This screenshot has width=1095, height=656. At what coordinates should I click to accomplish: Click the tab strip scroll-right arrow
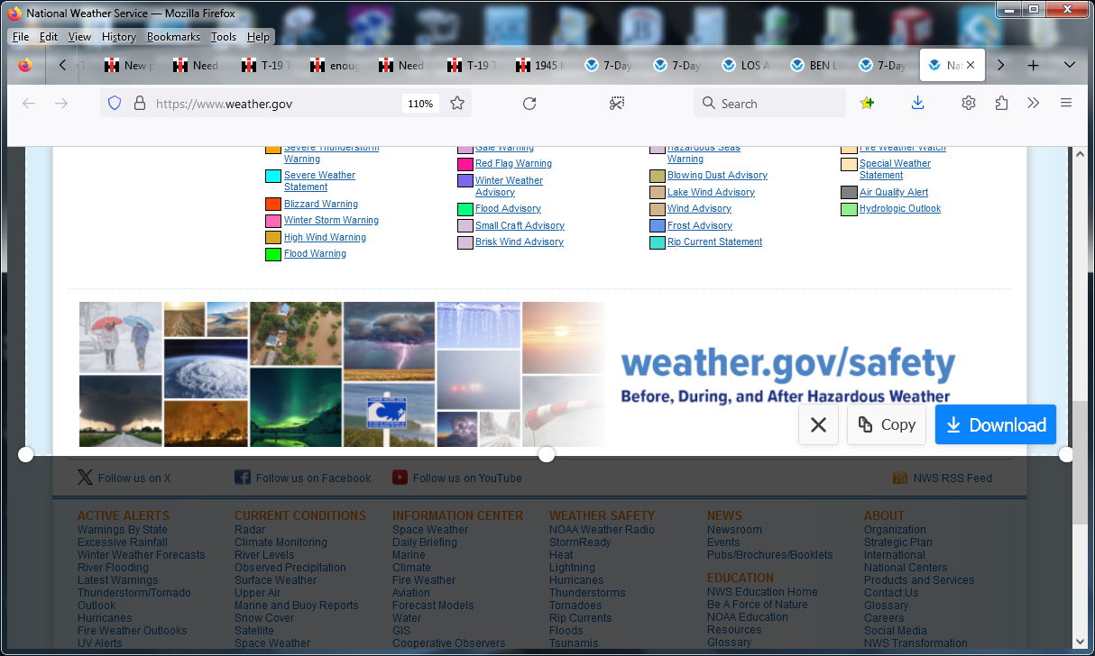coord(1000,65)
